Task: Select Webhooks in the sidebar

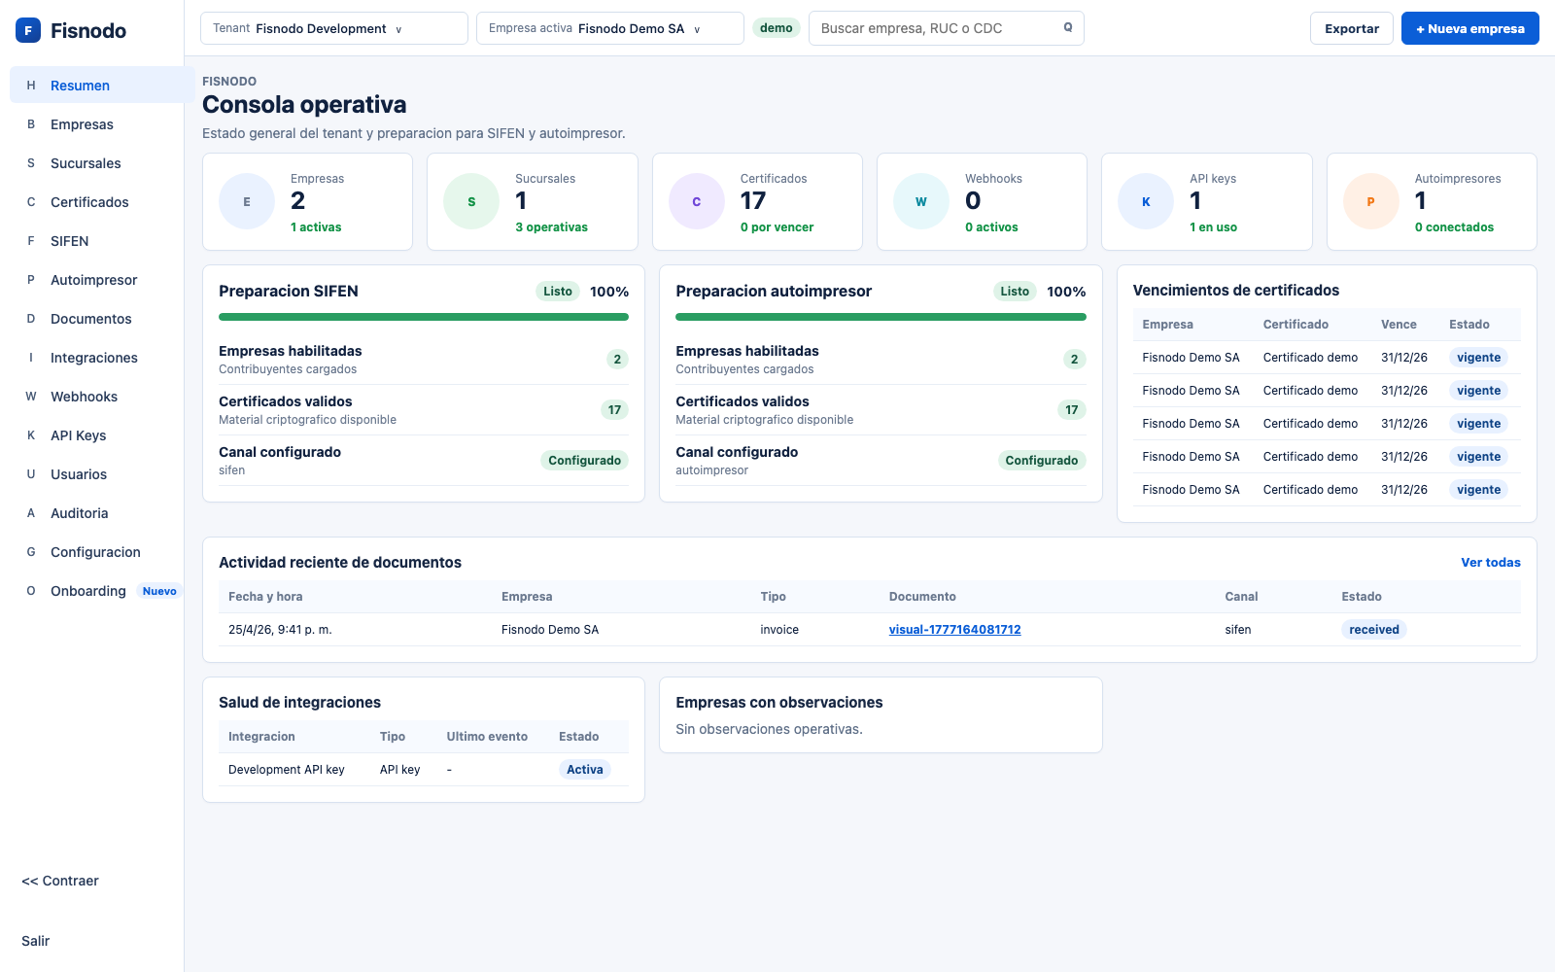Action: 84,397
